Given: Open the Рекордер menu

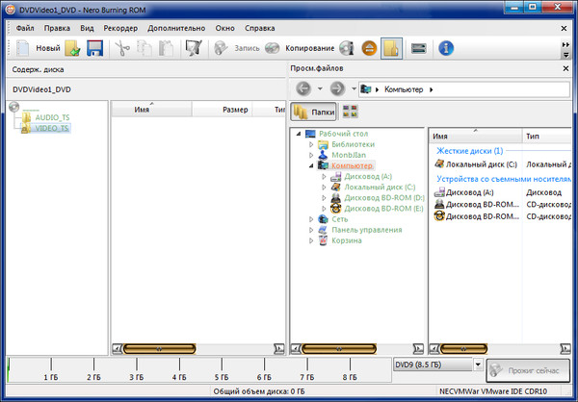Looking at the screenshot, I should pos(120,28).
